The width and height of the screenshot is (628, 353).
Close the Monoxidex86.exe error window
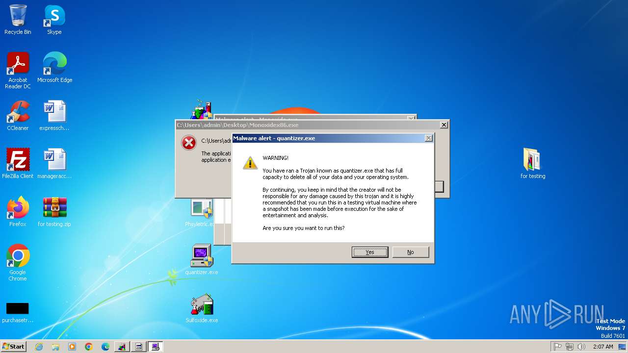click(444, 125)
